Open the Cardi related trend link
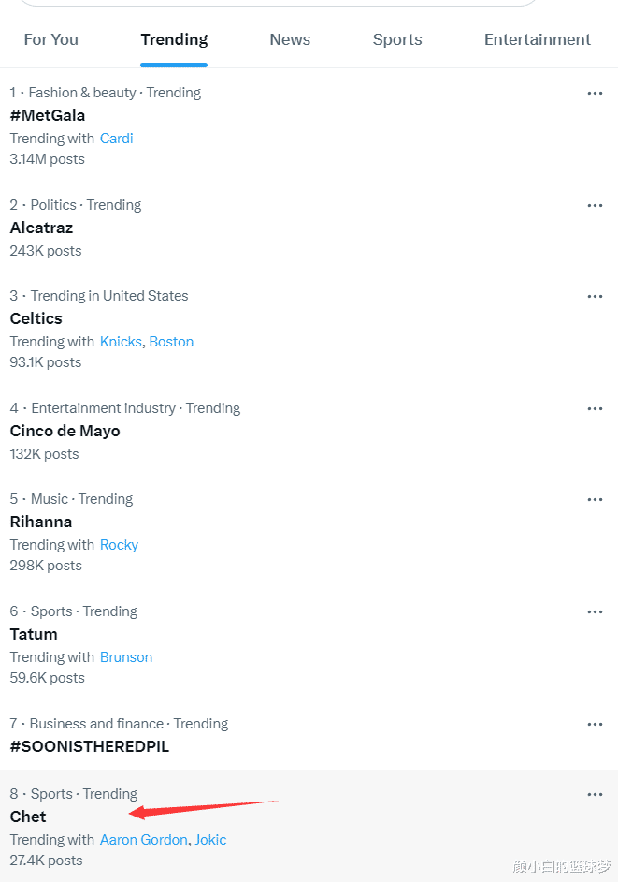This screenshot has width=618, height=883. [x=117, y=139]
